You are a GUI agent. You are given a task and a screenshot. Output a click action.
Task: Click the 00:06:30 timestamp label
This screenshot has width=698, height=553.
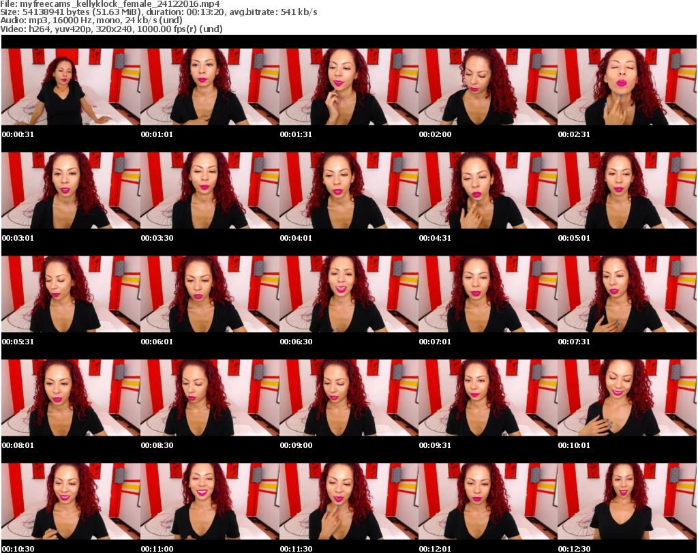tap(296, 342)
